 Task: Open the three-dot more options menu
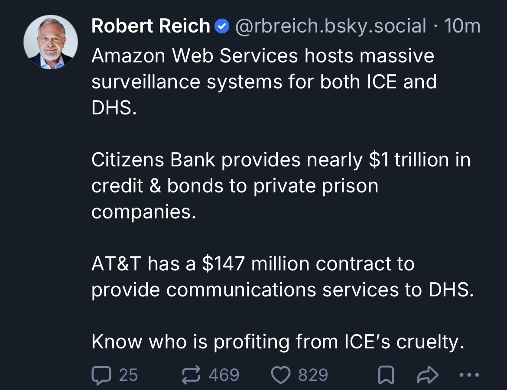tap(470, 375)
